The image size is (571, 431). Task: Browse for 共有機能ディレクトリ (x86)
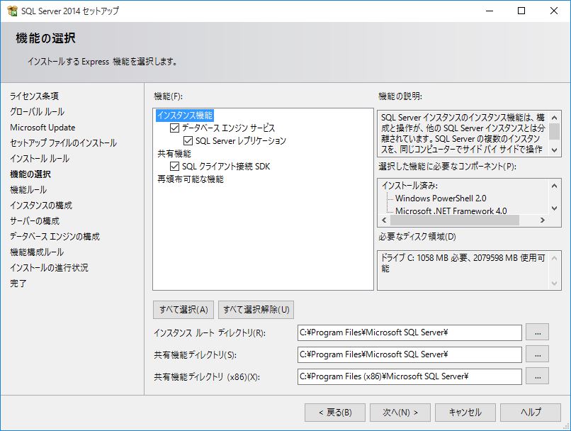pyautogui.click(x=538, y=376)
